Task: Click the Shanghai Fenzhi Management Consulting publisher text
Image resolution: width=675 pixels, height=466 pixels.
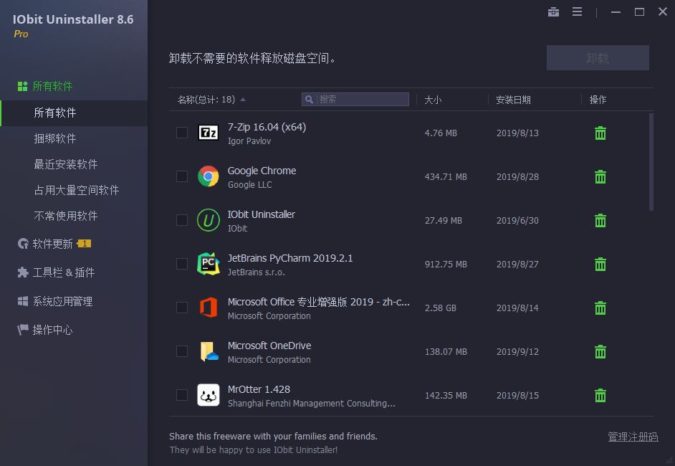Action: click(311, 404)
